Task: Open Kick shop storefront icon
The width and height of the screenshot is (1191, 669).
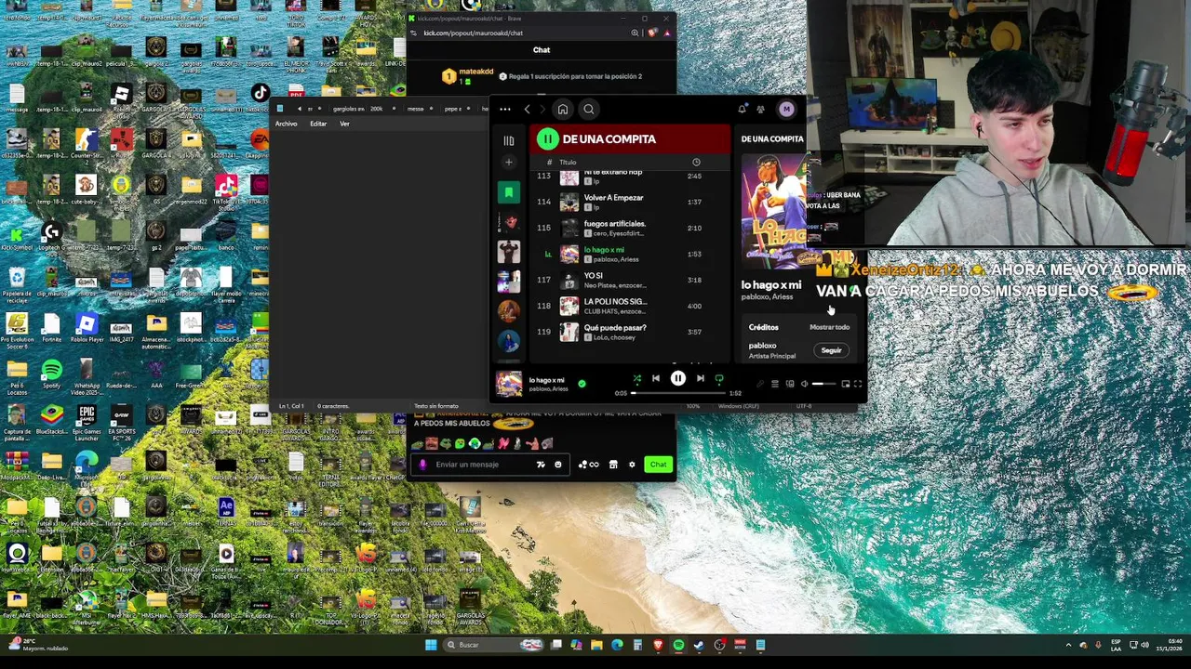Action: (613, 465)
